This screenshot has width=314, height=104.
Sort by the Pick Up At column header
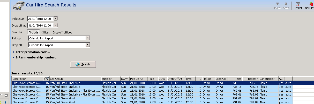click(x=138, y=79)
